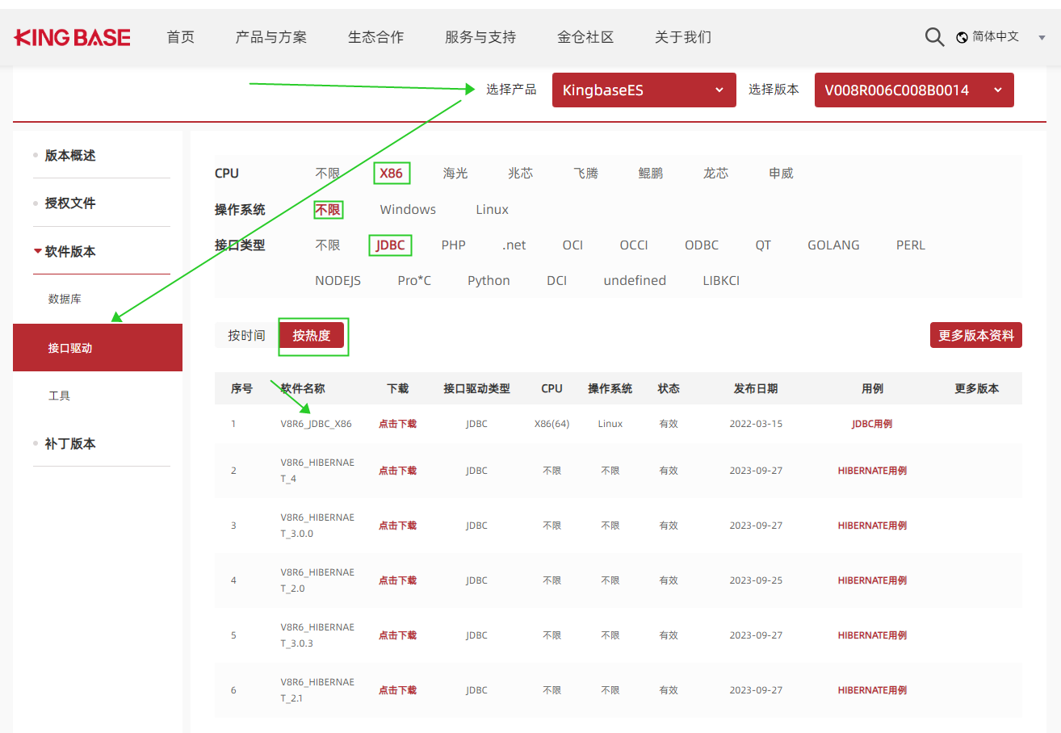Open the 金仓社区 menu

(x=585, y=37)
